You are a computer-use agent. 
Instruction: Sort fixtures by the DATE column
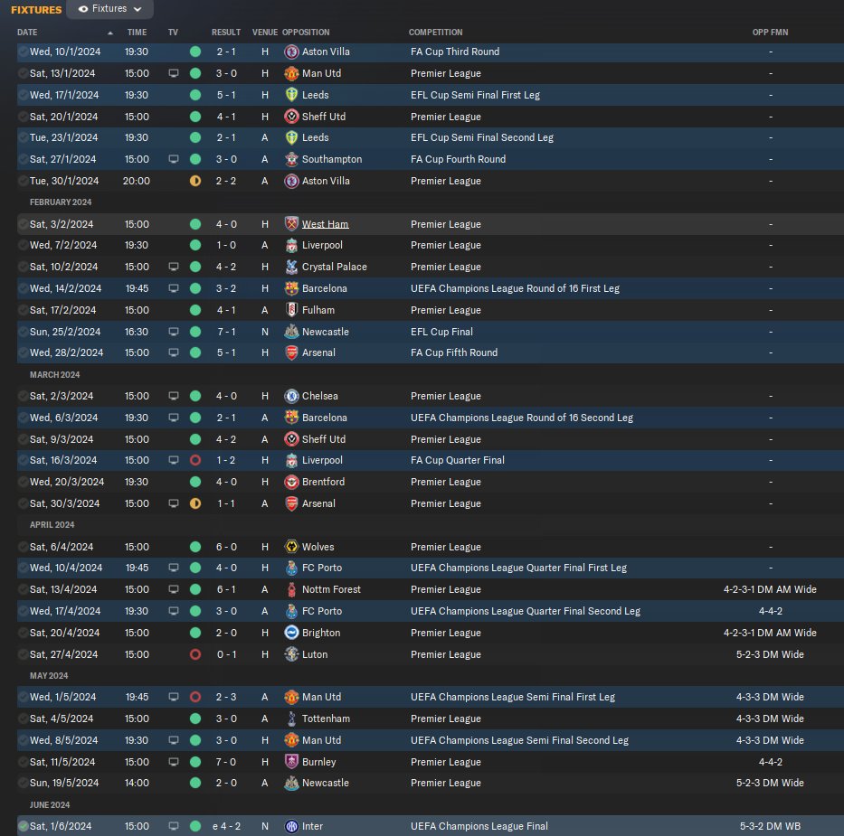coord(27,33)
